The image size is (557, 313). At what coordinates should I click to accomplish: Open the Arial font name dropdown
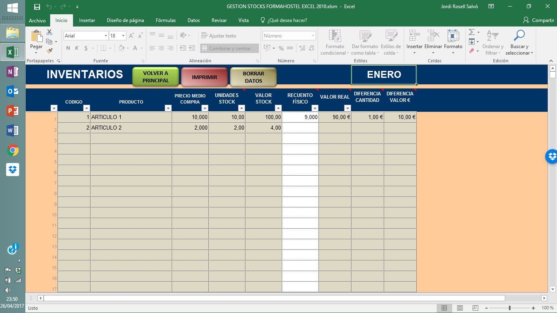point(105,36)
